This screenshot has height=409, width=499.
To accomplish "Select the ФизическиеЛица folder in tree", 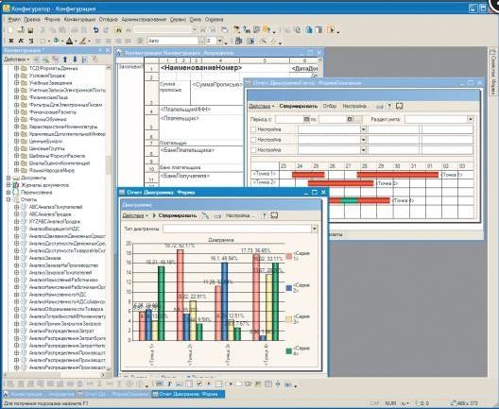I will coord(48,97).
